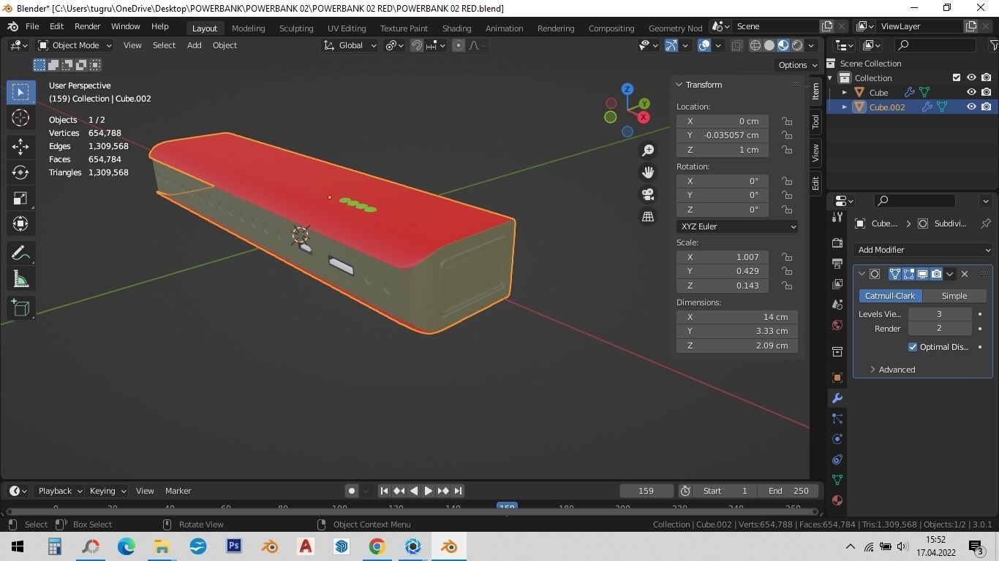Expand Cube.002 in outliner tree

tap(844, 107)
